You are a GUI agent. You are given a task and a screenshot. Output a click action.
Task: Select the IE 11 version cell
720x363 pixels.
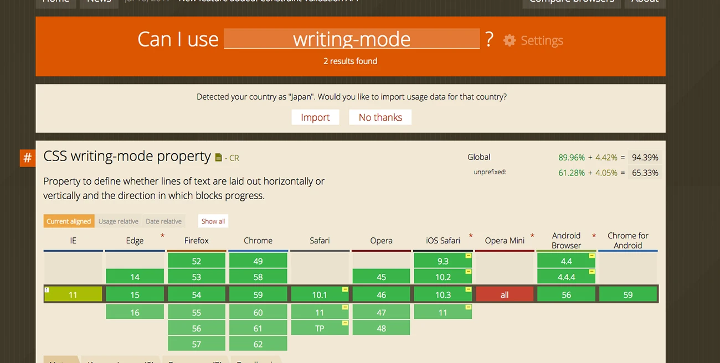[x=73, y=295]
